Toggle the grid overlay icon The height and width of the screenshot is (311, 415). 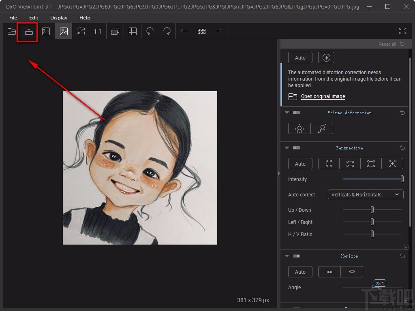[132, 31]
